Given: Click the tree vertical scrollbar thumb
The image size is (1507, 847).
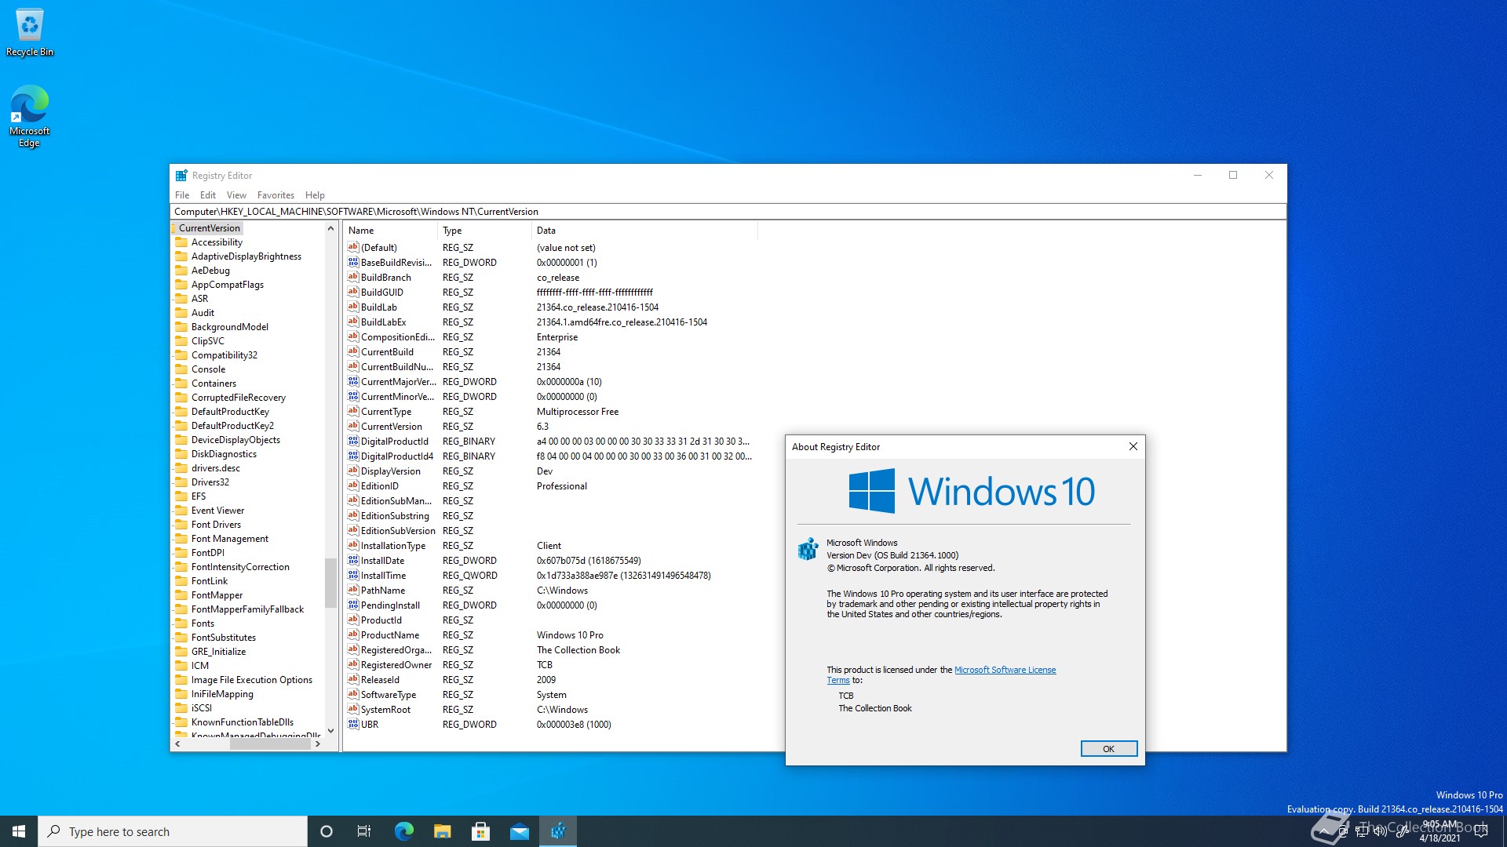Looking at the screenshot, I should tap(330, 583).
